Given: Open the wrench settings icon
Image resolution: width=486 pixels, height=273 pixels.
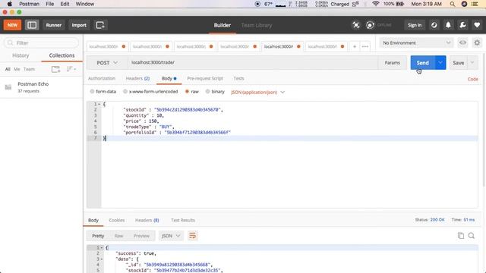Looking at the screenshot, I should tap(462, 25).
